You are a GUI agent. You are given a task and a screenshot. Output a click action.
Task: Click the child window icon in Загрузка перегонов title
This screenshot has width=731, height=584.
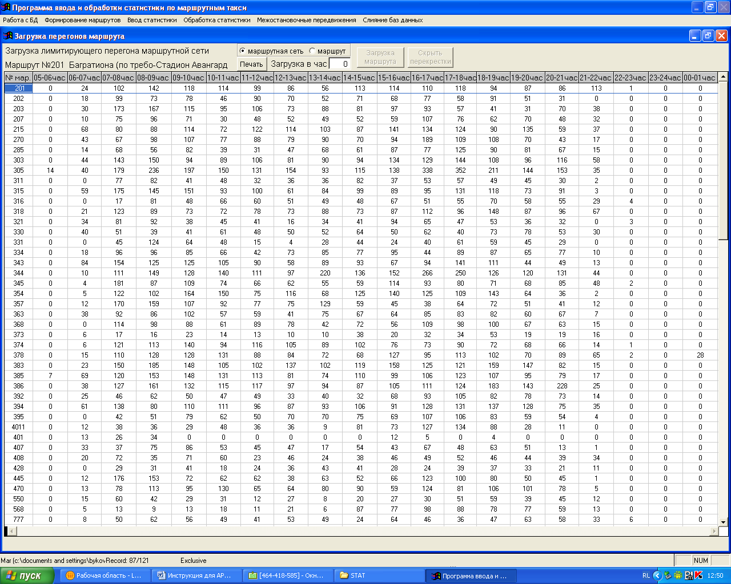(8, 36)
